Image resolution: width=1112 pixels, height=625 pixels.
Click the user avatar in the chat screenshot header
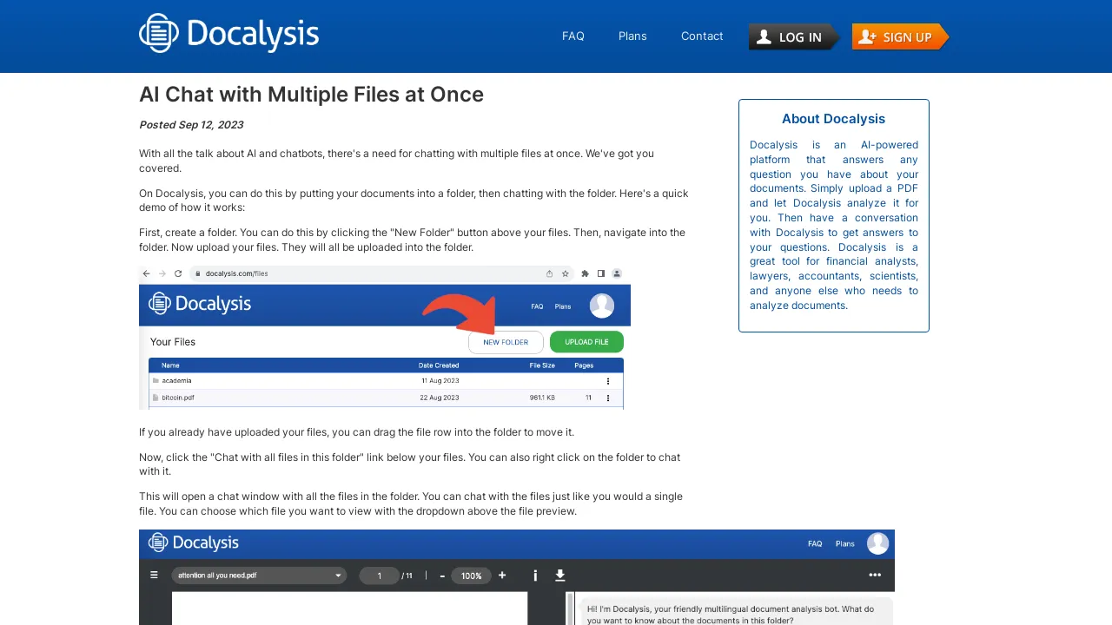[x=878, y=543]
